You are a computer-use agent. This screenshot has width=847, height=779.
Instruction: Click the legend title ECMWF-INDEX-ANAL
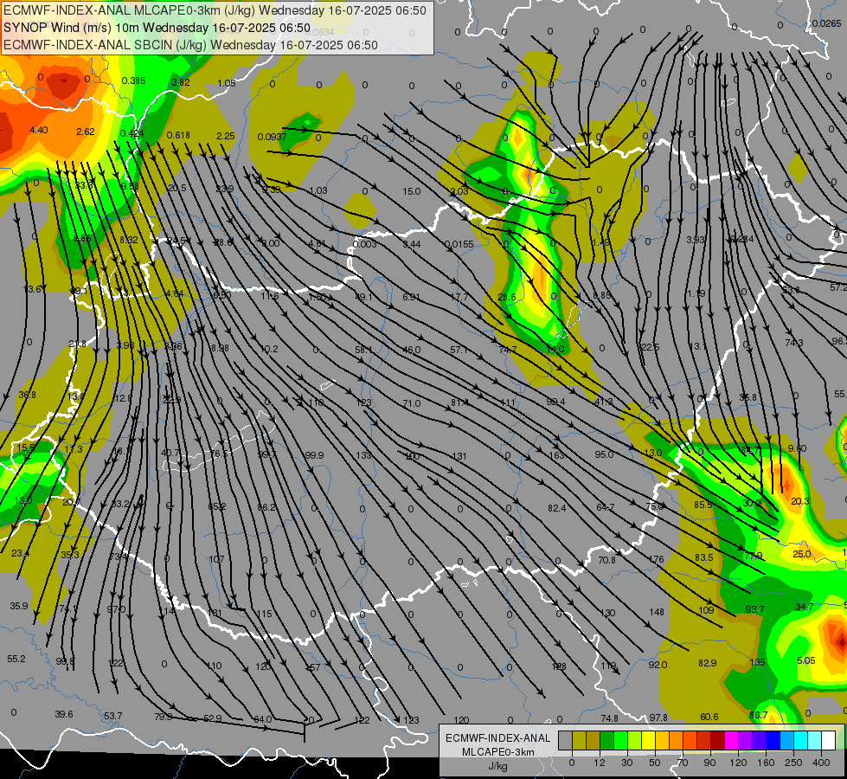(498, 738)
